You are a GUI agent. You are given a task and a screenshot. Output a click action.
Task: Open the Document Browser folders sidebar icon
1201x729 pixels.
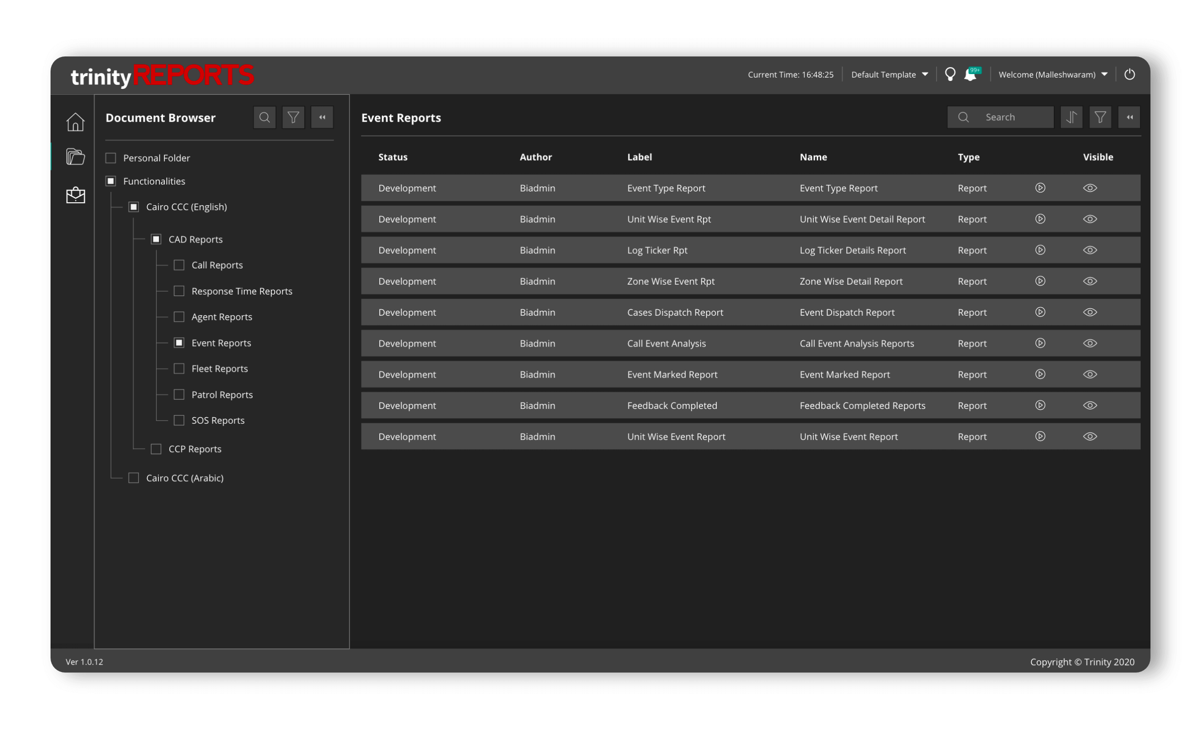point(76,156)
